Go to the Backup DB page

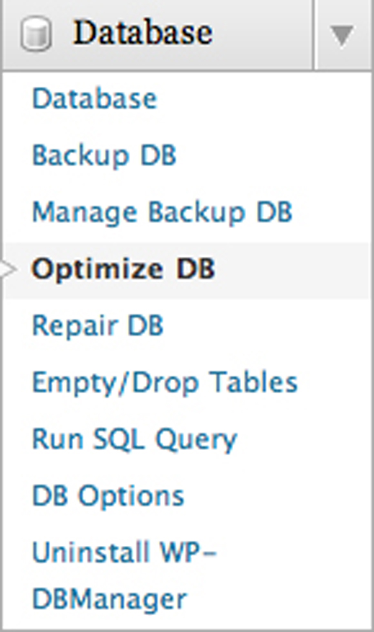(x=104, y=156)
